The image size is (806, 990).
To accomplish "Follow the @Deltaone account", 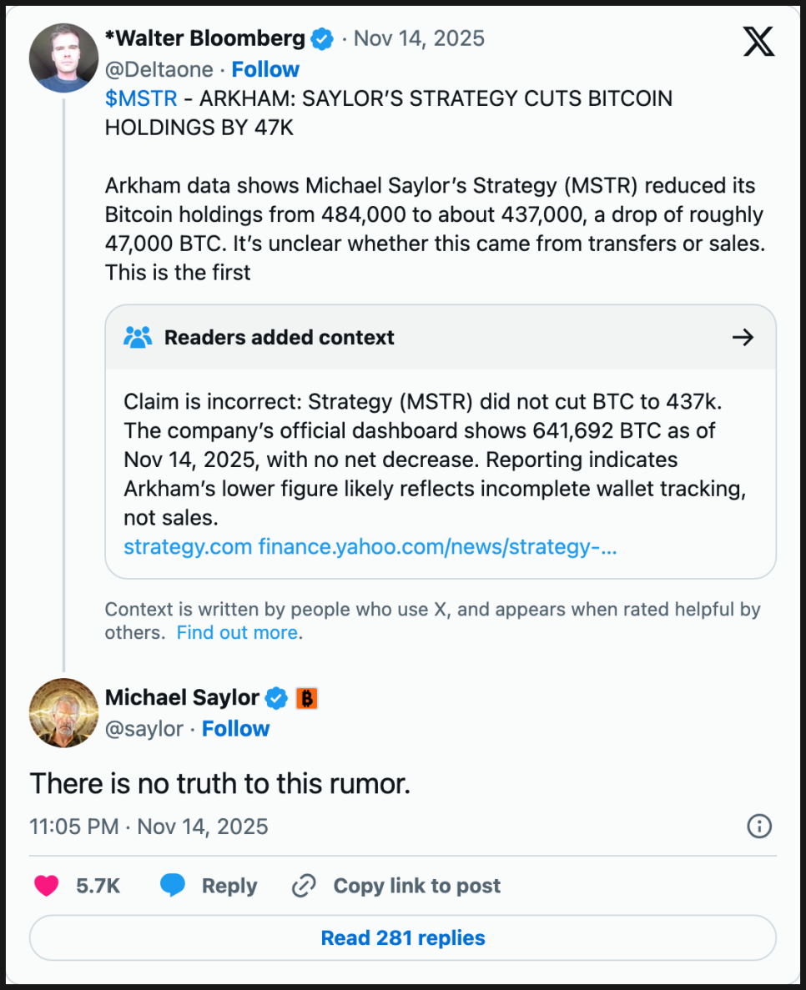I will [x=265, y=69].
